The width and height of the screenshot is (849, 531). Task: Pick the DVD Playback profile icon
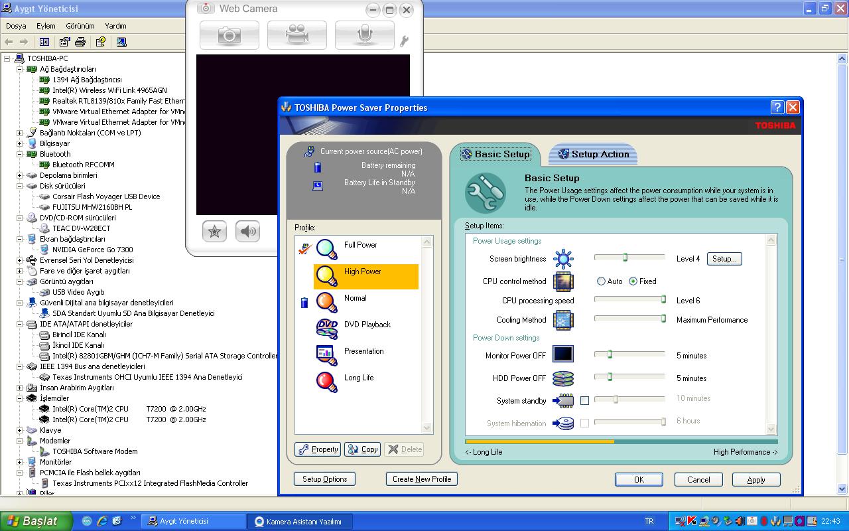(326, 329)
